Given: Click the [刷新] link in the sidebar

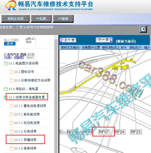Looking at the screenshot, I should click(x=30, y=57).
